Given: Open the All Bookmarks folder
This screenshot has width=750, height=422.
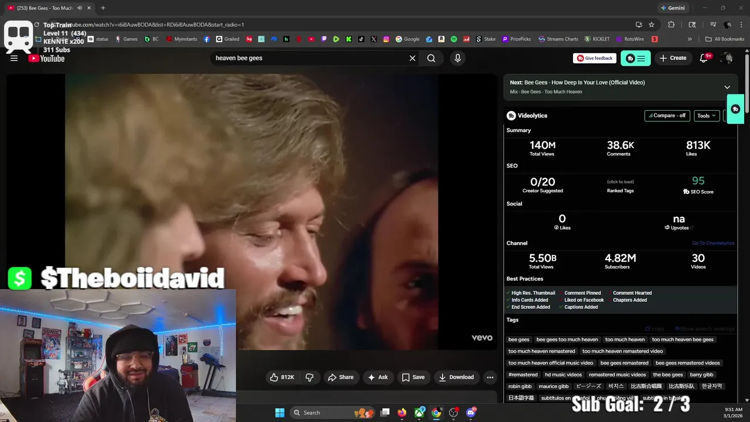Looking at the screenshot, I should (725, 39).
